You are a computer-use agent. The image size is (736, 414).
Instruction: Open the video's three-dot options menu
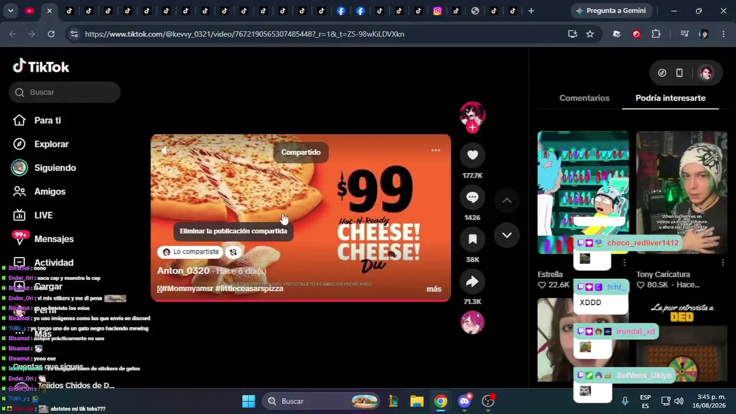pos(436,151)
